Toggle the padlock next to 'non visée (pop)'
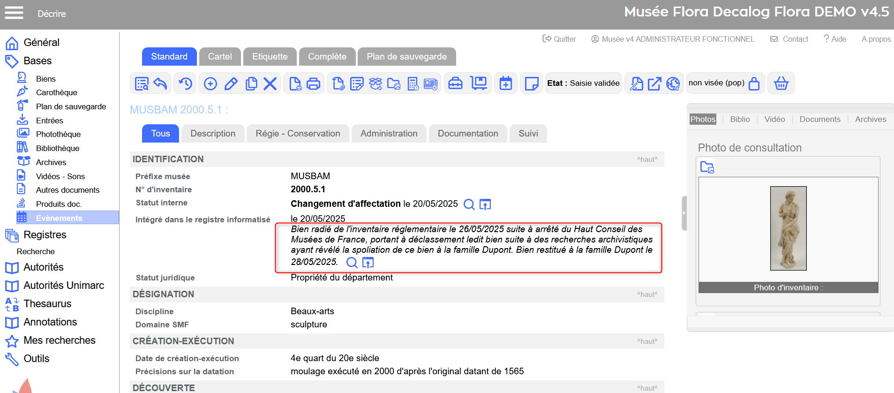 pos(754,83)
